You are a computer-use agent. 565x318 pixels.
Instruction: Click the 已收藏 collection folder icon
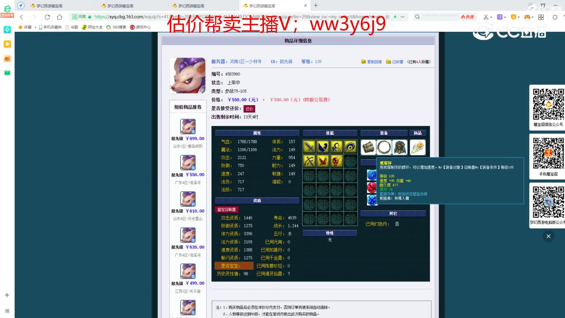[388, 62]
